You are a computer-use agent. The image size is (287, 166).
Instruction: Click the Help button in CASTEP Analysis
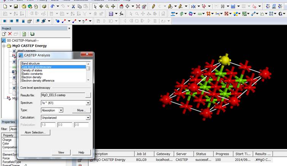tap(81, 152)
